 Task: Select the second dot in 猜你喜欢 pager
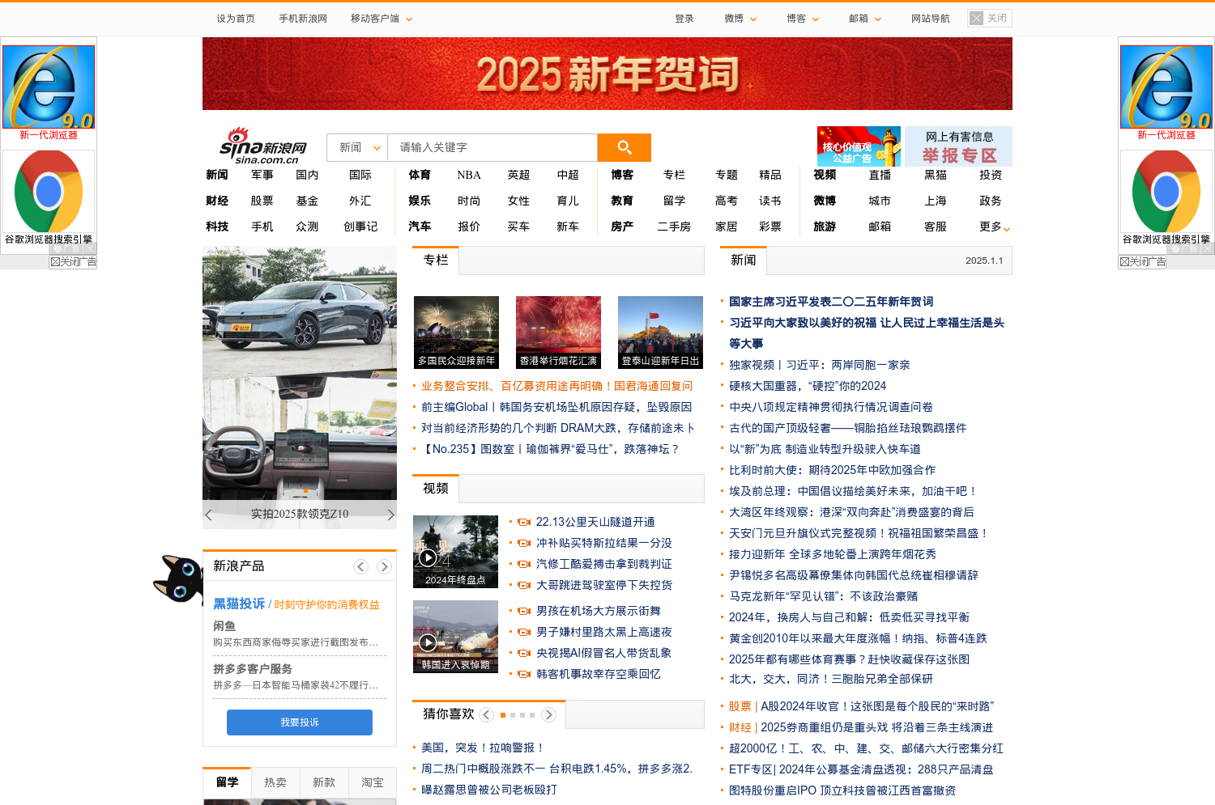[x=513, y=715]
